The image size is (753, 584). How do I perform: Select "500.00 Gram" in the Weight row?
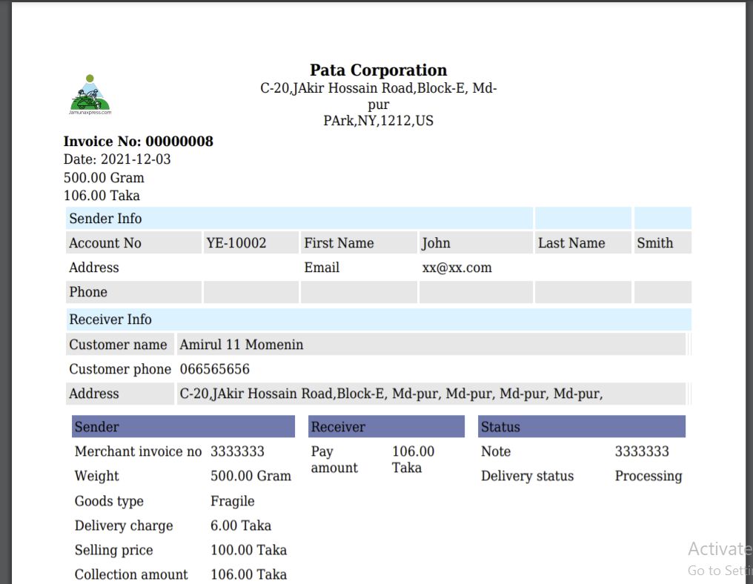click(x=251, y=476)
